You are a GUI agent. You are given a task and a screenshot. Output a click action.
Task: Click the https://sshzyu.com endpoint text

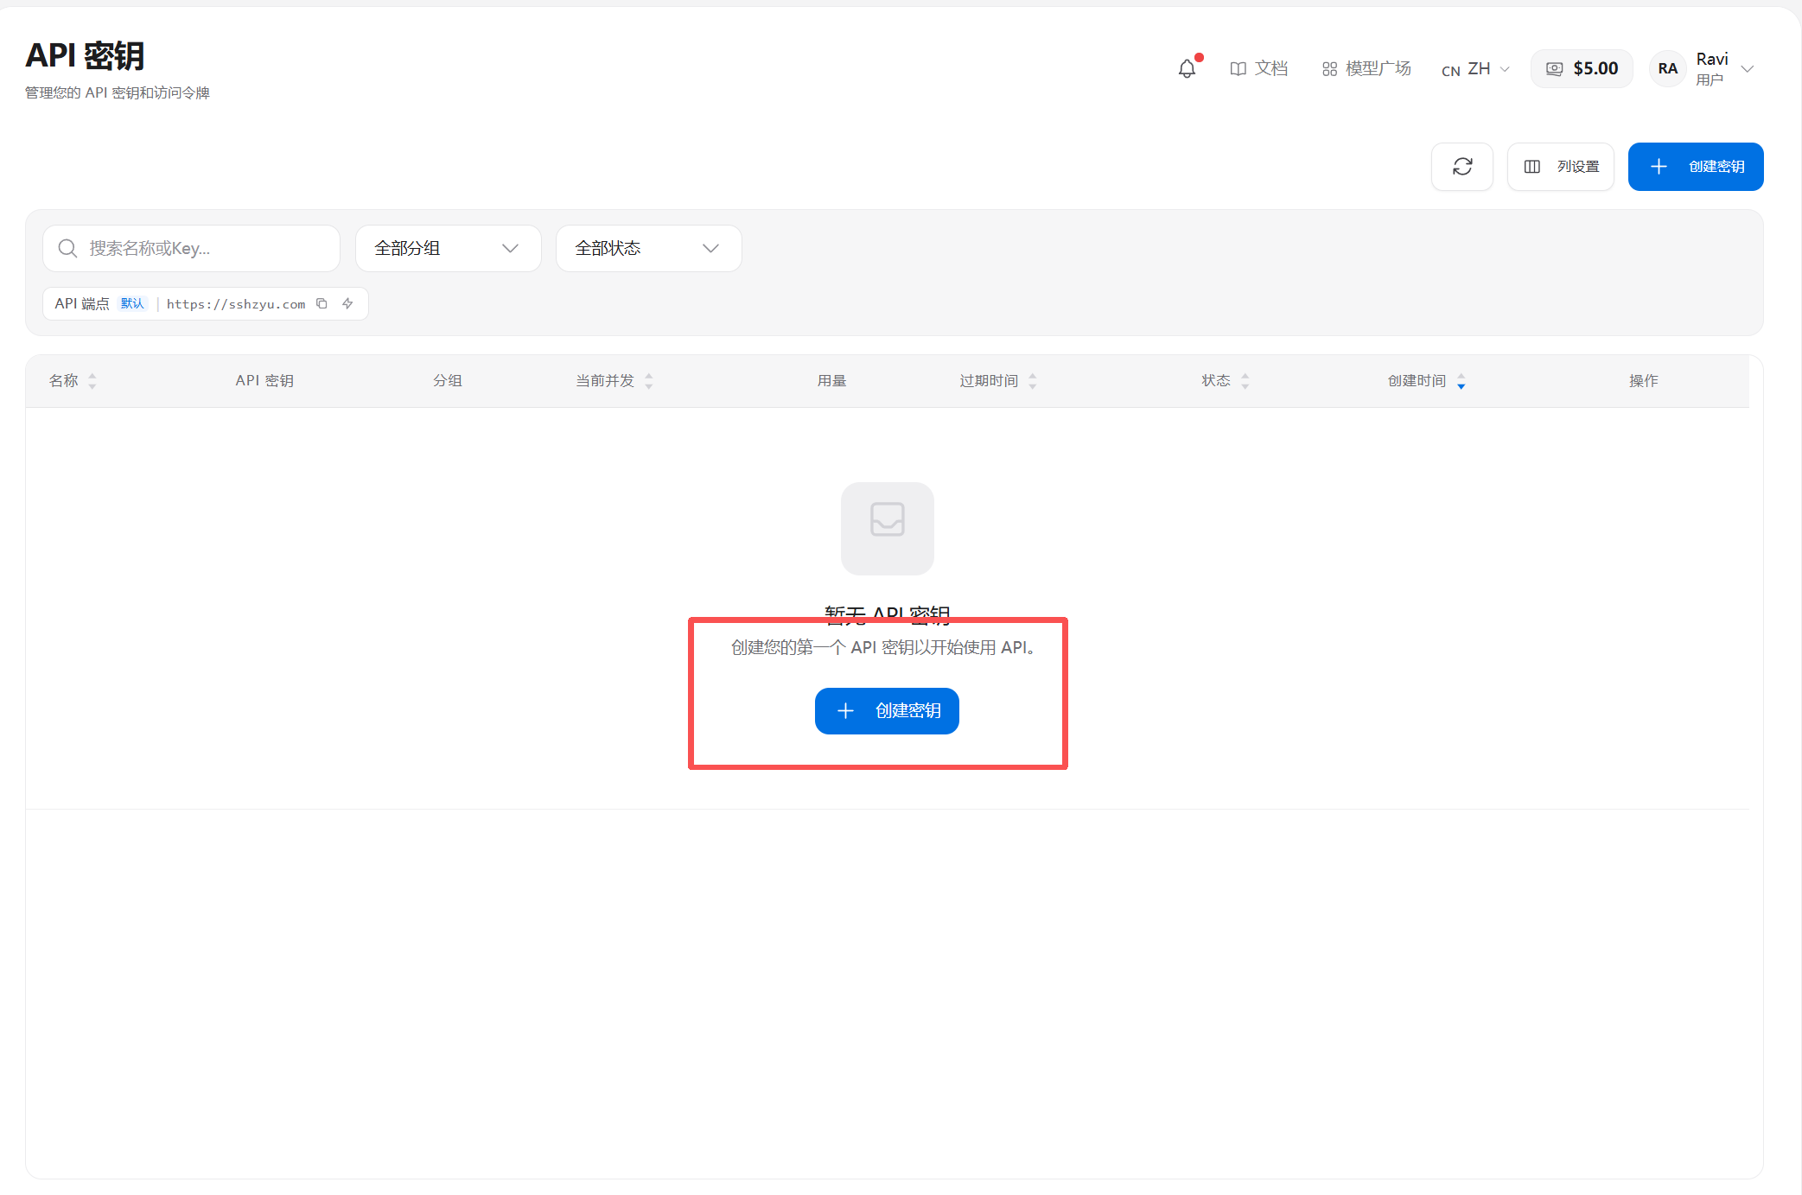(x=236, y=304)
